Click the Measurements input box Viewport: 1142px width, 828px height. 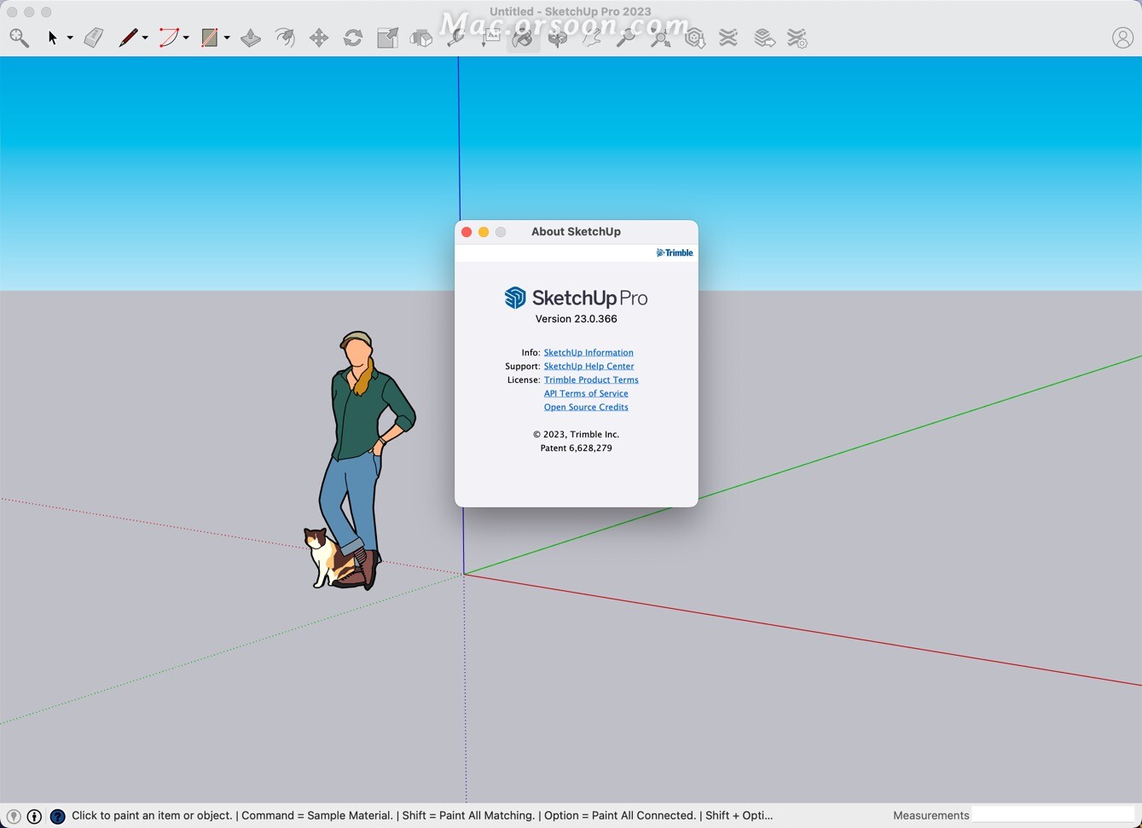1052,815
